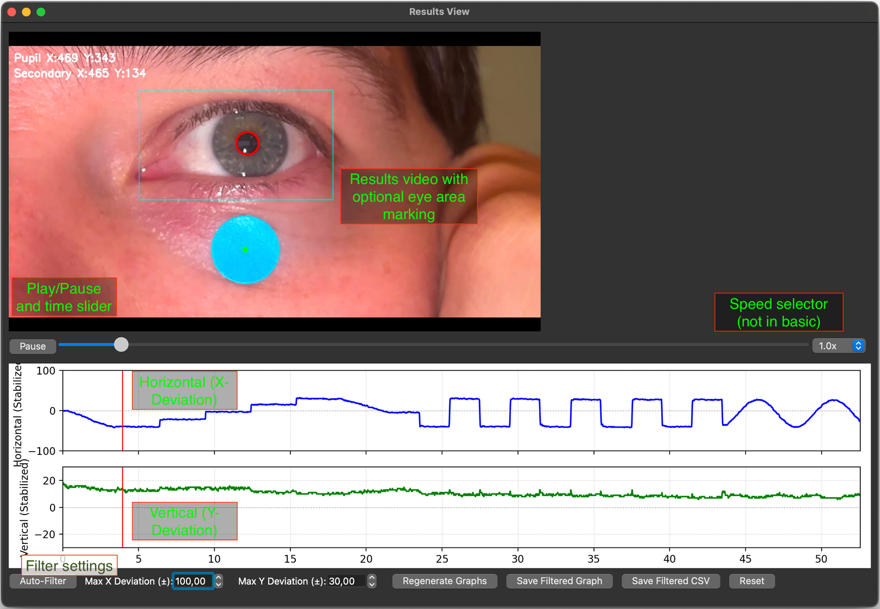This screenshot has width=880, height=609.
Task: Click the Results View title bar
Action: (438, 11)
